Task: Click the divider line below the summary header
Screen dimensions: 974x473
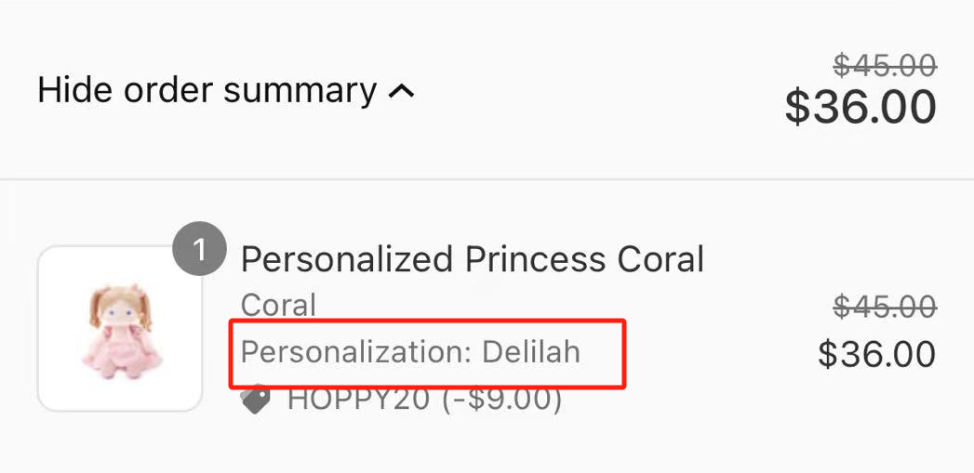Action: coord(487,179)
